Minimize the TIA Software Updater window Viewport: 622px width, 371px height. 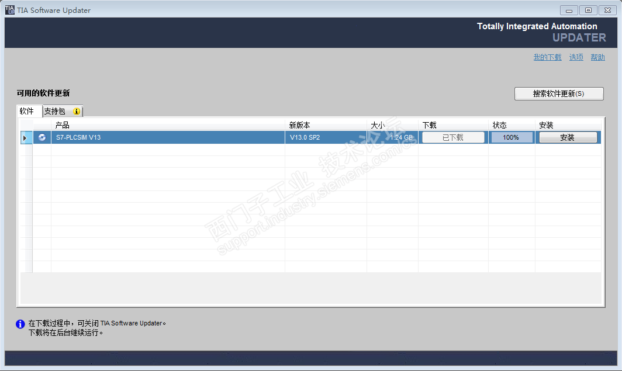[x=569, y=11]
